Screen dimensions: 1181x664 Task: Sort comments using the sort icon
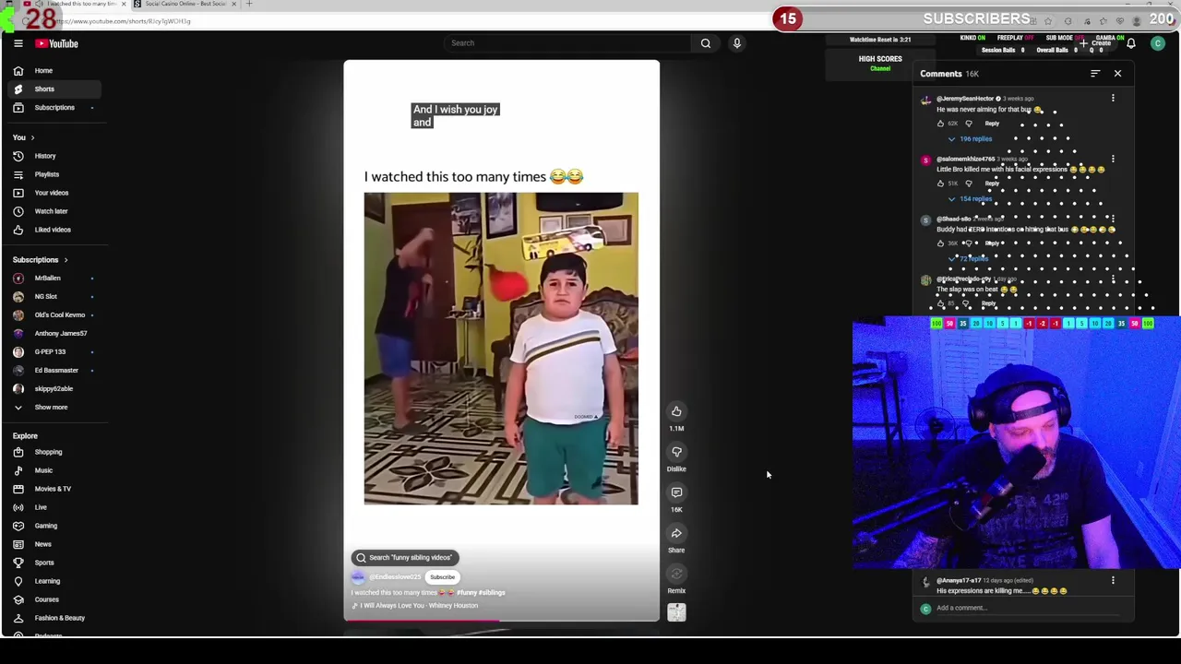pyautogui.click(x=1095, y=74)
